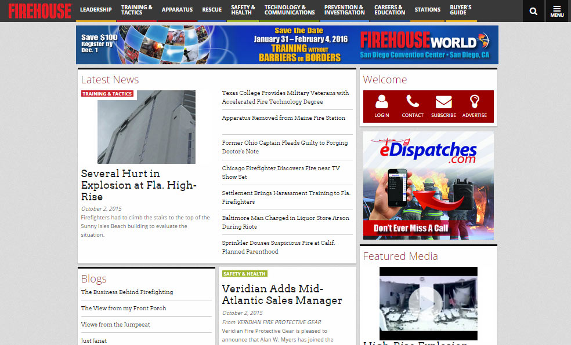Open the search magnifier icon
This screenshot has width=571, height=345.
coord(533,11)
